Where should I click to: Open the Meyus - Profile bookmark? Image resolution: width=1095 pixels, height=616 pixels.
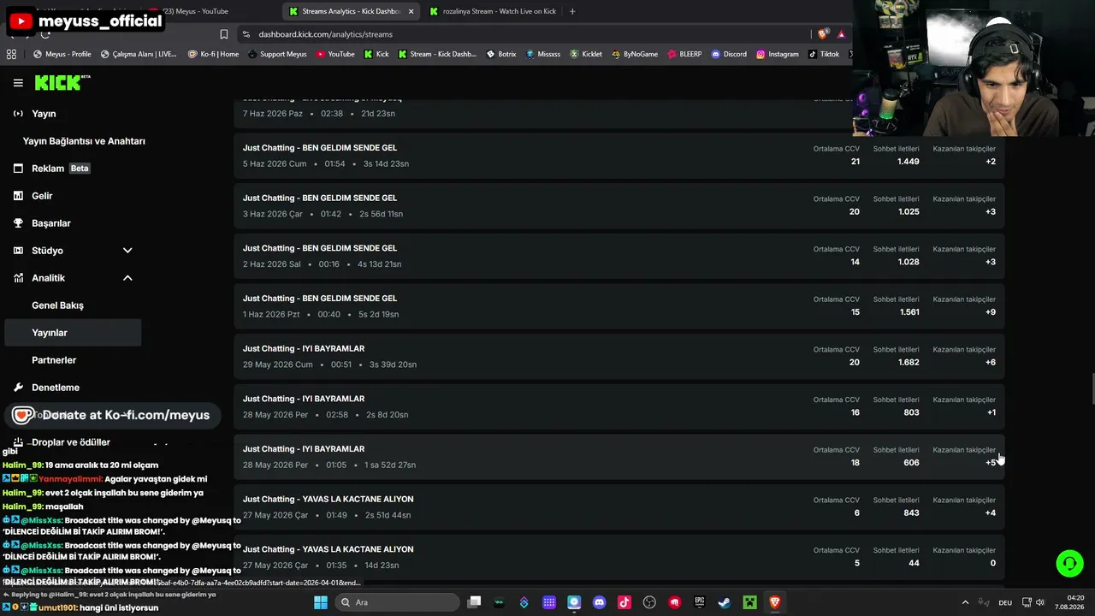point(62,54)
